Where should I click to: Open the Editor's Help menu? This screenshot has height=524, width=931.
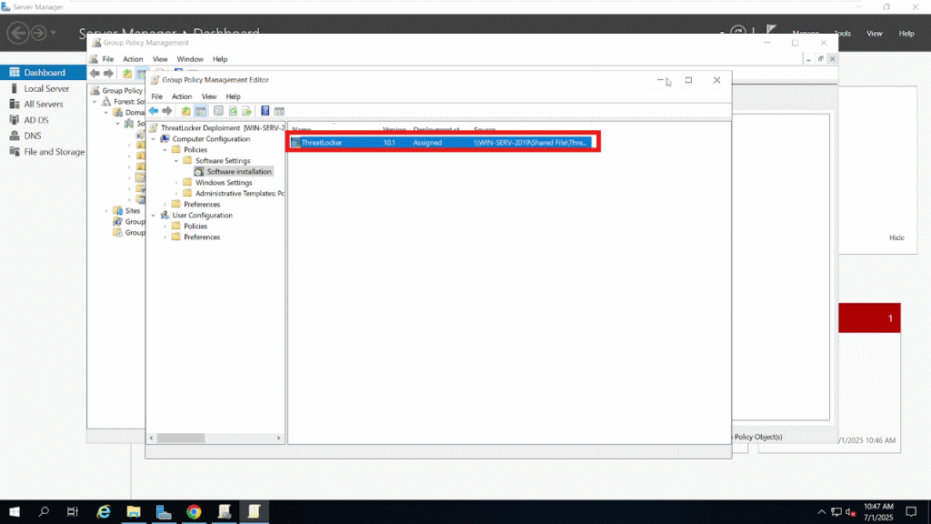[x=233, y=96]
